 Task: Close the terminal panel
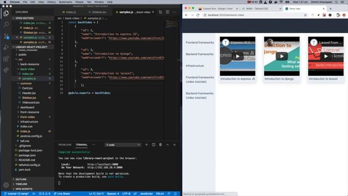175,145
